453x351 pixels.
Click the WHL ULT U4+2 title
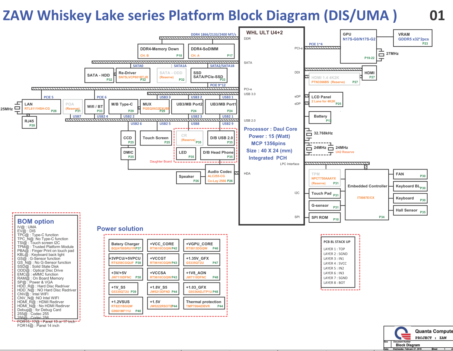click(x=265, y=33)
